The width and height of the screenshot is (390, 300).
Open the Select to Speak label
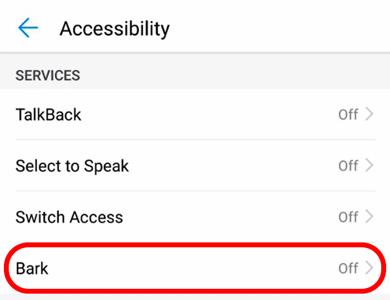click(x=72, y=166)
